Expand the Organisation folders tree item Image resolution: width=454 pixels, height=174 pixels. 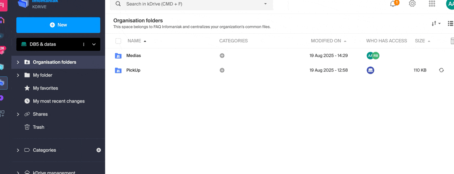[18, 62]
